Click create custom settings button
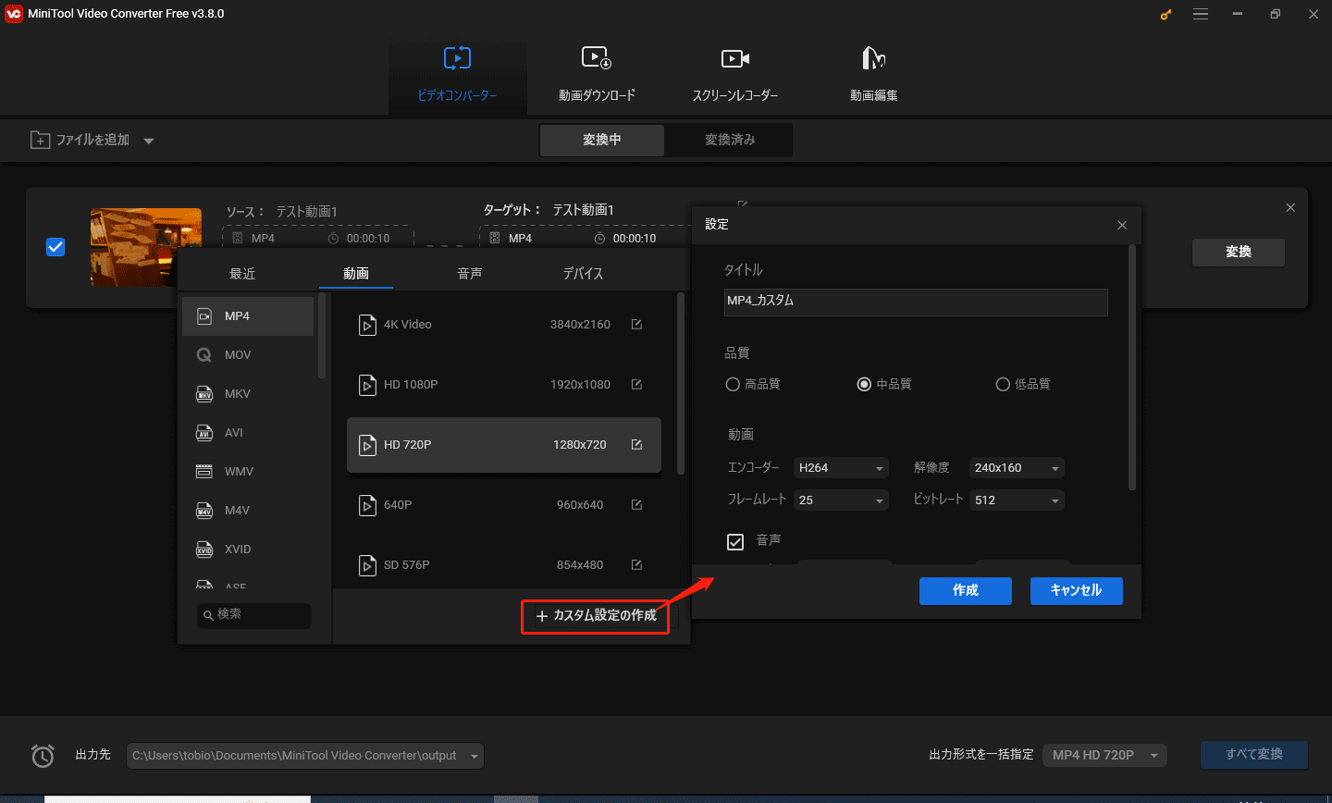Image resolution: width=1332 pixels, height=803 pixels. (x=596, y=616)
